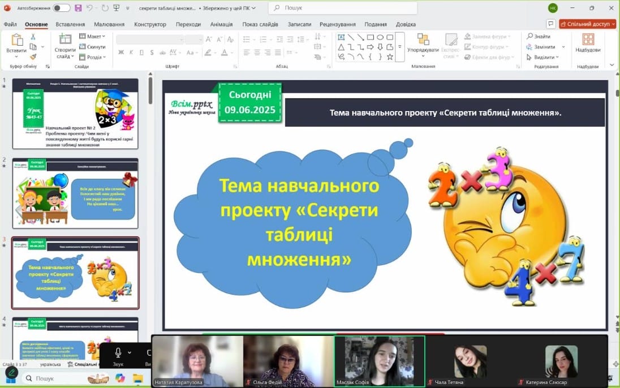Select the five-point star shape

coord(390,57)
